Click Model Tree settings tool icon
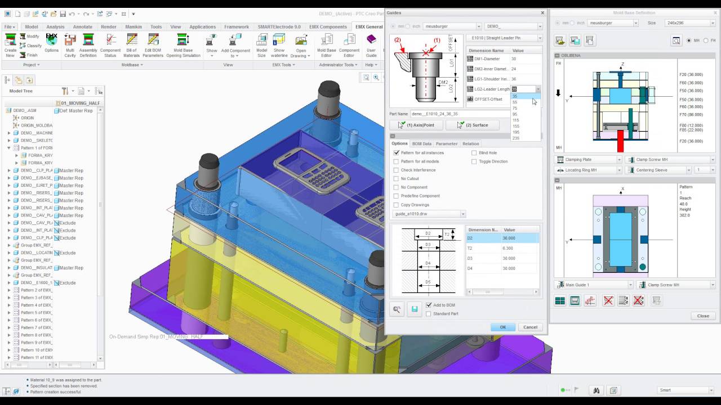721x405 pixels. tap(66, 91)
